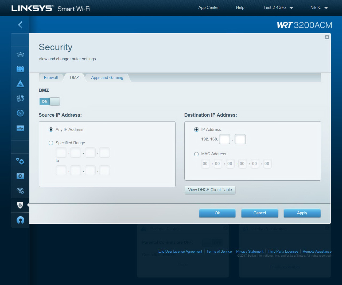The image size is (342, 285).
Task: Focus first octet of range start
Action: (x=61, y=153)
